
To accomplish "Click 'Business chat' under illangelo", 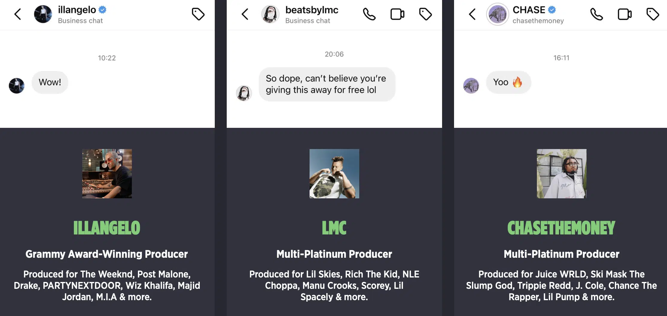I will click(x=80, y=21).
